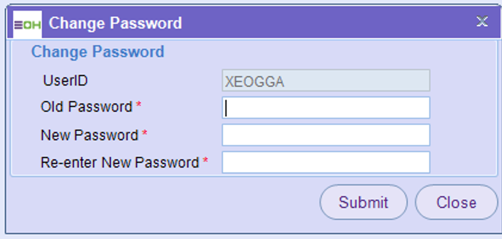Click into the New Password text box
Viewport: 502px width, 239px height.
coord(326,135)
